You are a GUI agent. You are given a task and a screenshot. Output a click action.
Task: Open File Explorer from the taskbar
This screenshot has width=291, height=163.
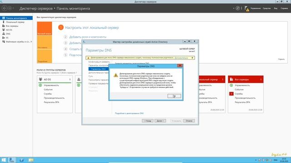pyautogui.click(x=31, y=160)
